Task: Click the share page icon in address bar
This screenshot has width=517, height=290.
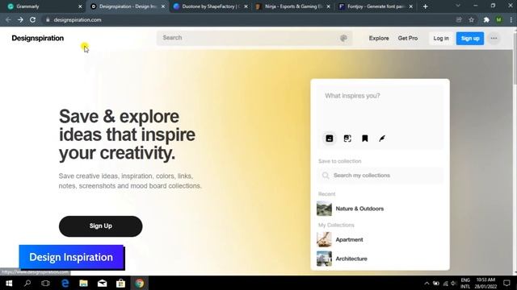Action: [459, 19]
